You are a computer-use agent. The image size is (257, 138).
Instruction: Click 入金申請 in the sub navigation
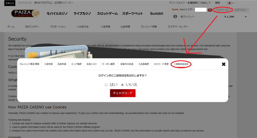coord(105,26)
